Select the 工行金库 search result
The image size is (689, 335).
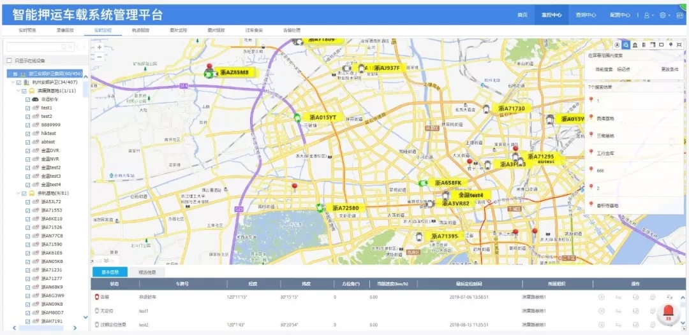(605, 153)
